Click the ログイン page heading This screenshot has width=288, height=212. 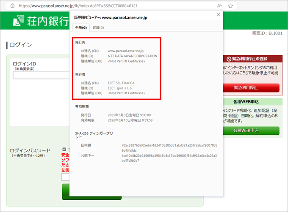[20, 45]
